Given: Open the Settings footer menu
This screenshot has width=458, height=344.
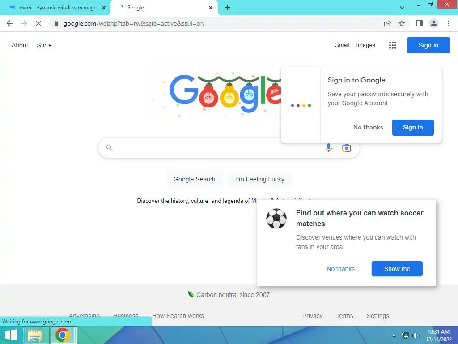Looking at the screenshot, I should coord(377,316).
